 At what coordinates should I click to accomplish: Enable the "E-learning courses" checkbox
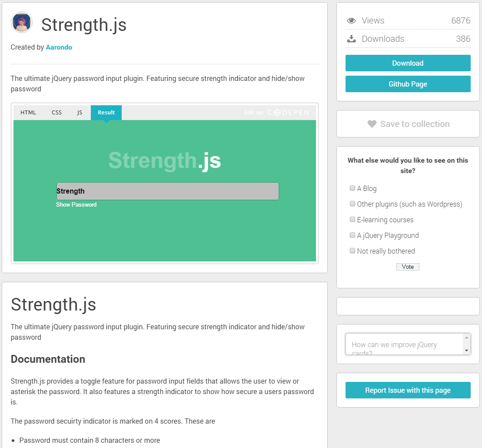coord(352,220)
